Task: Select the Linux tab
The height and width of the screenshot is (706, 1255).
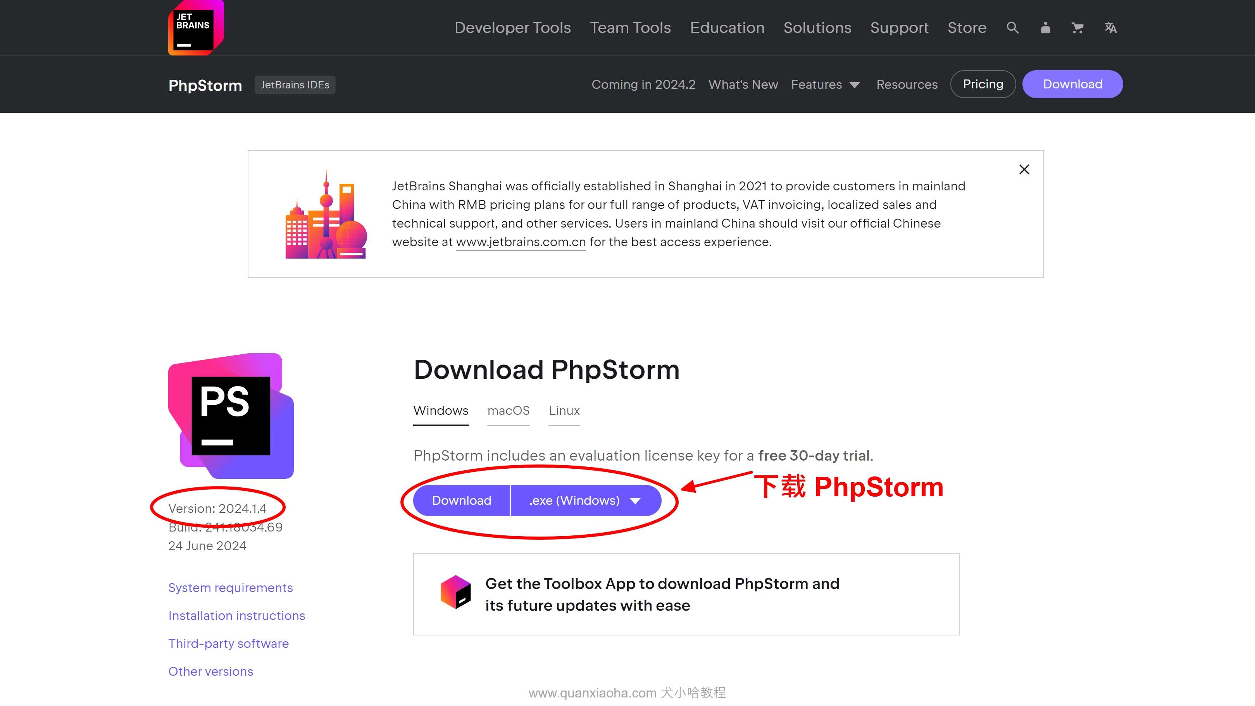Action: [x=564, y=411]
